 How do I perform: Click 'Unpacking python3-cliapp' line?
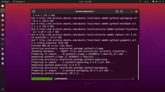pyautogui.click(x=65, y=57)
